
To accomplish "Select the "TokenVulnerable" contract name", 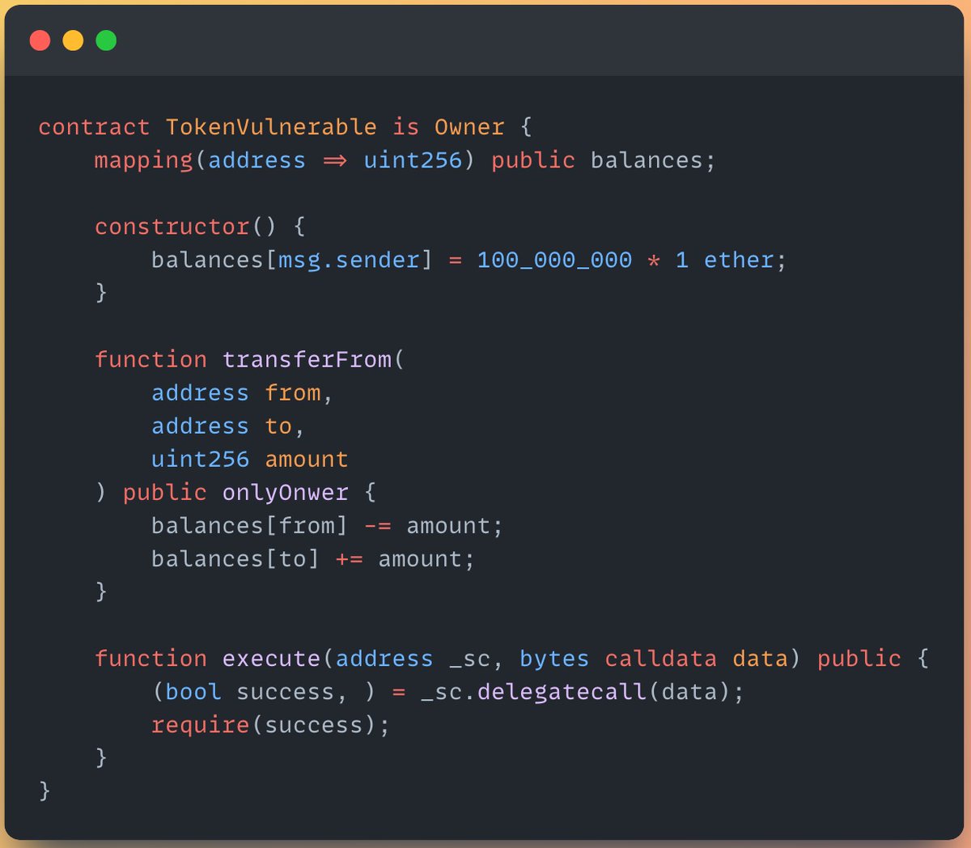I will 271,127.
